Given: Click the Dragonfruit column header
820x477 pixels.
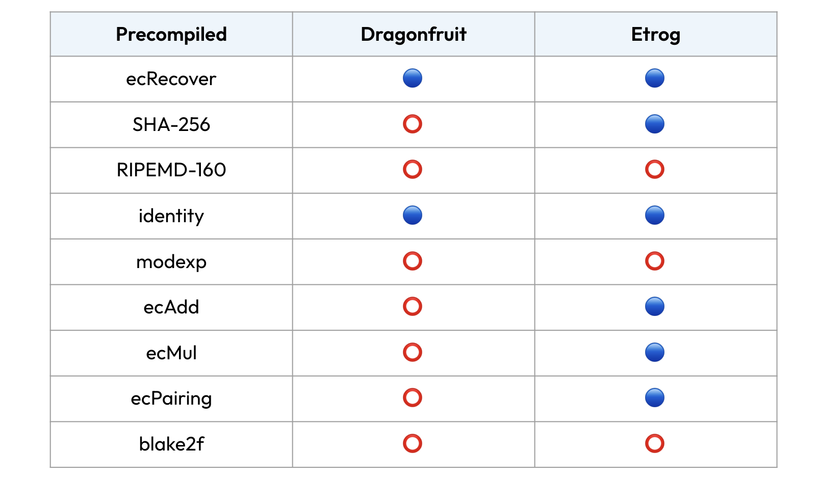Looking at the screenshot, I should (x=414, y=35).
